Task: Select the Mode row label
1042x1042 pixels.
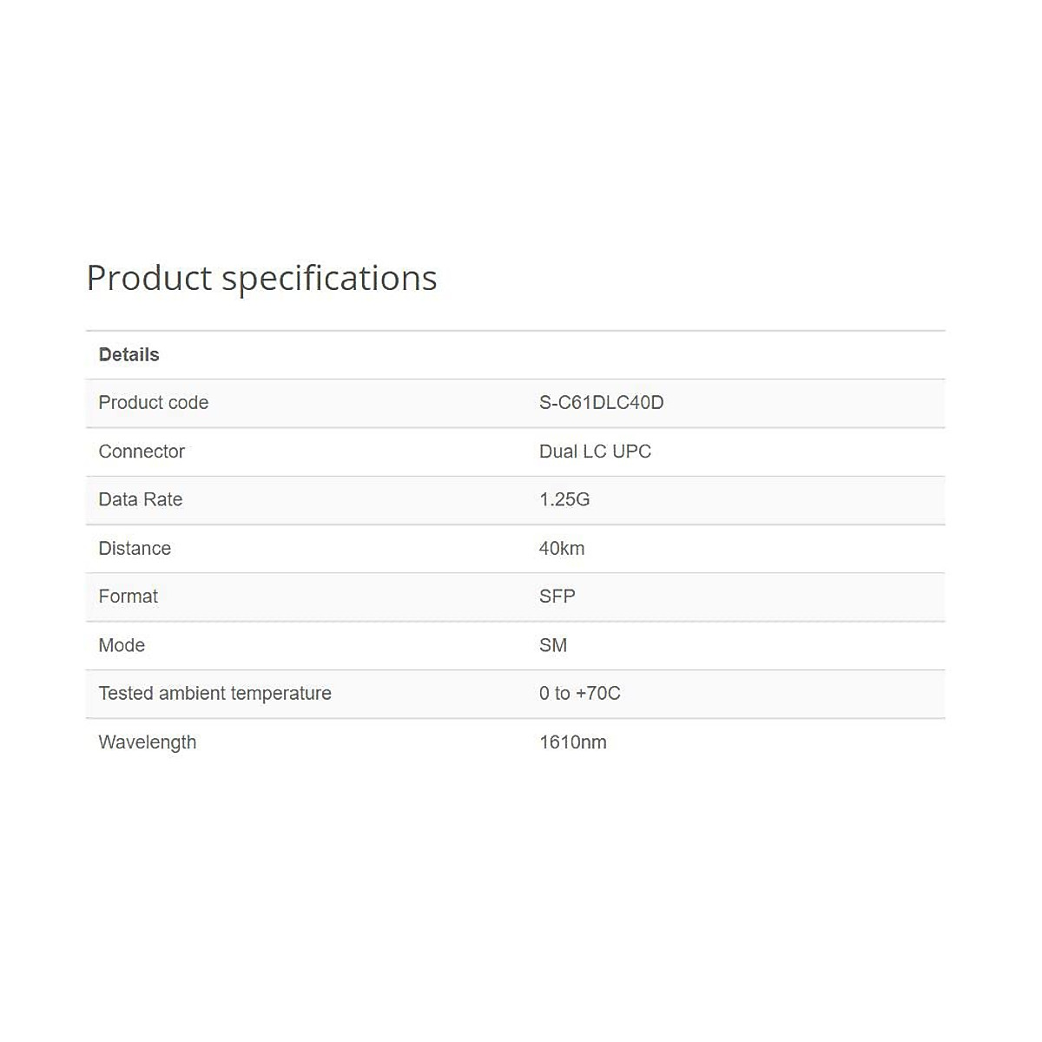Action: [122, 645]
